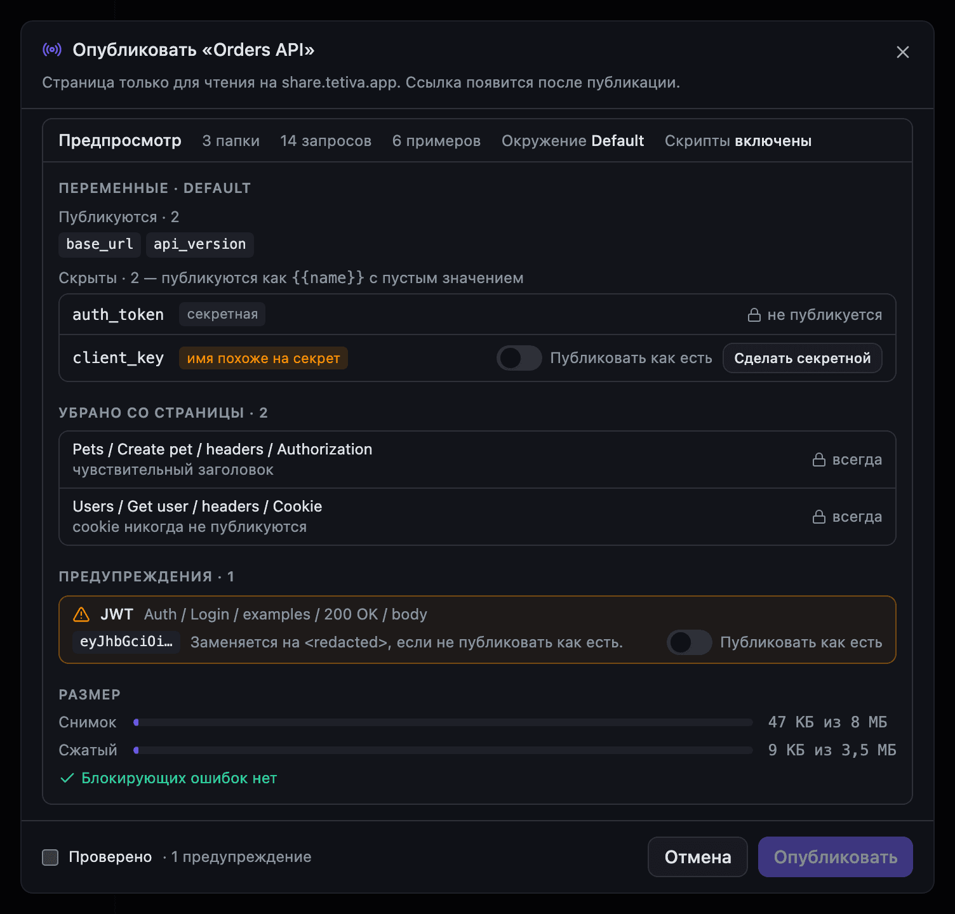
Task: Click the «1 предупреждение» footer text
Action: [241, 857]
